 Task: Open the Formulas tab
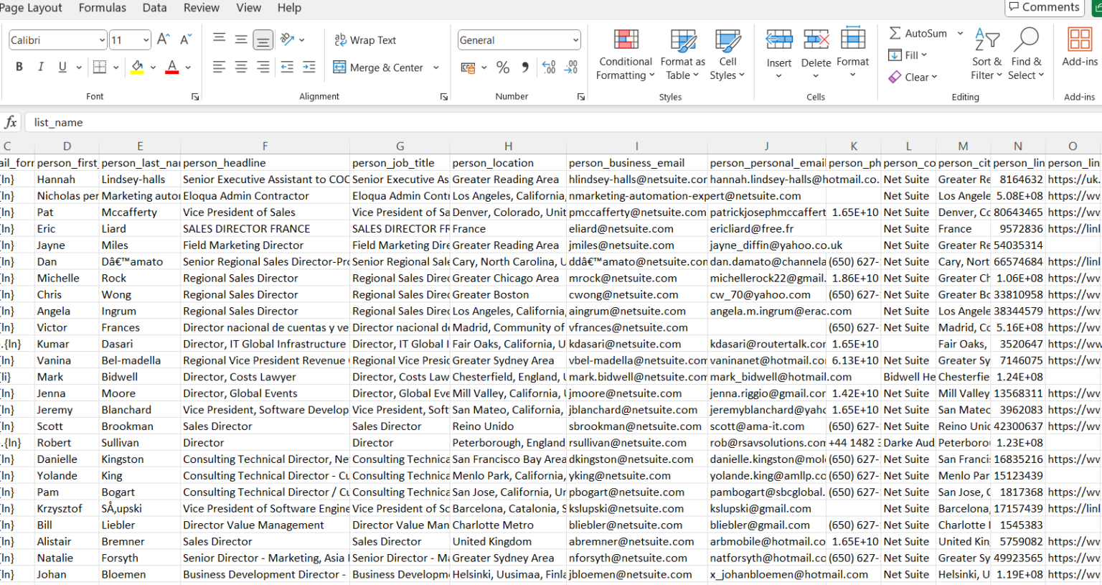103,8
